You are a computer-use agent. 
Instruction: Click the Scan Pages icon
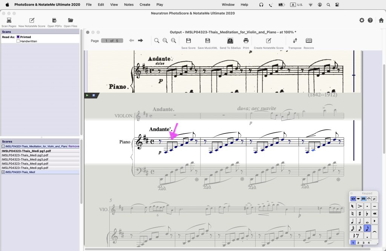click(9, 20)
